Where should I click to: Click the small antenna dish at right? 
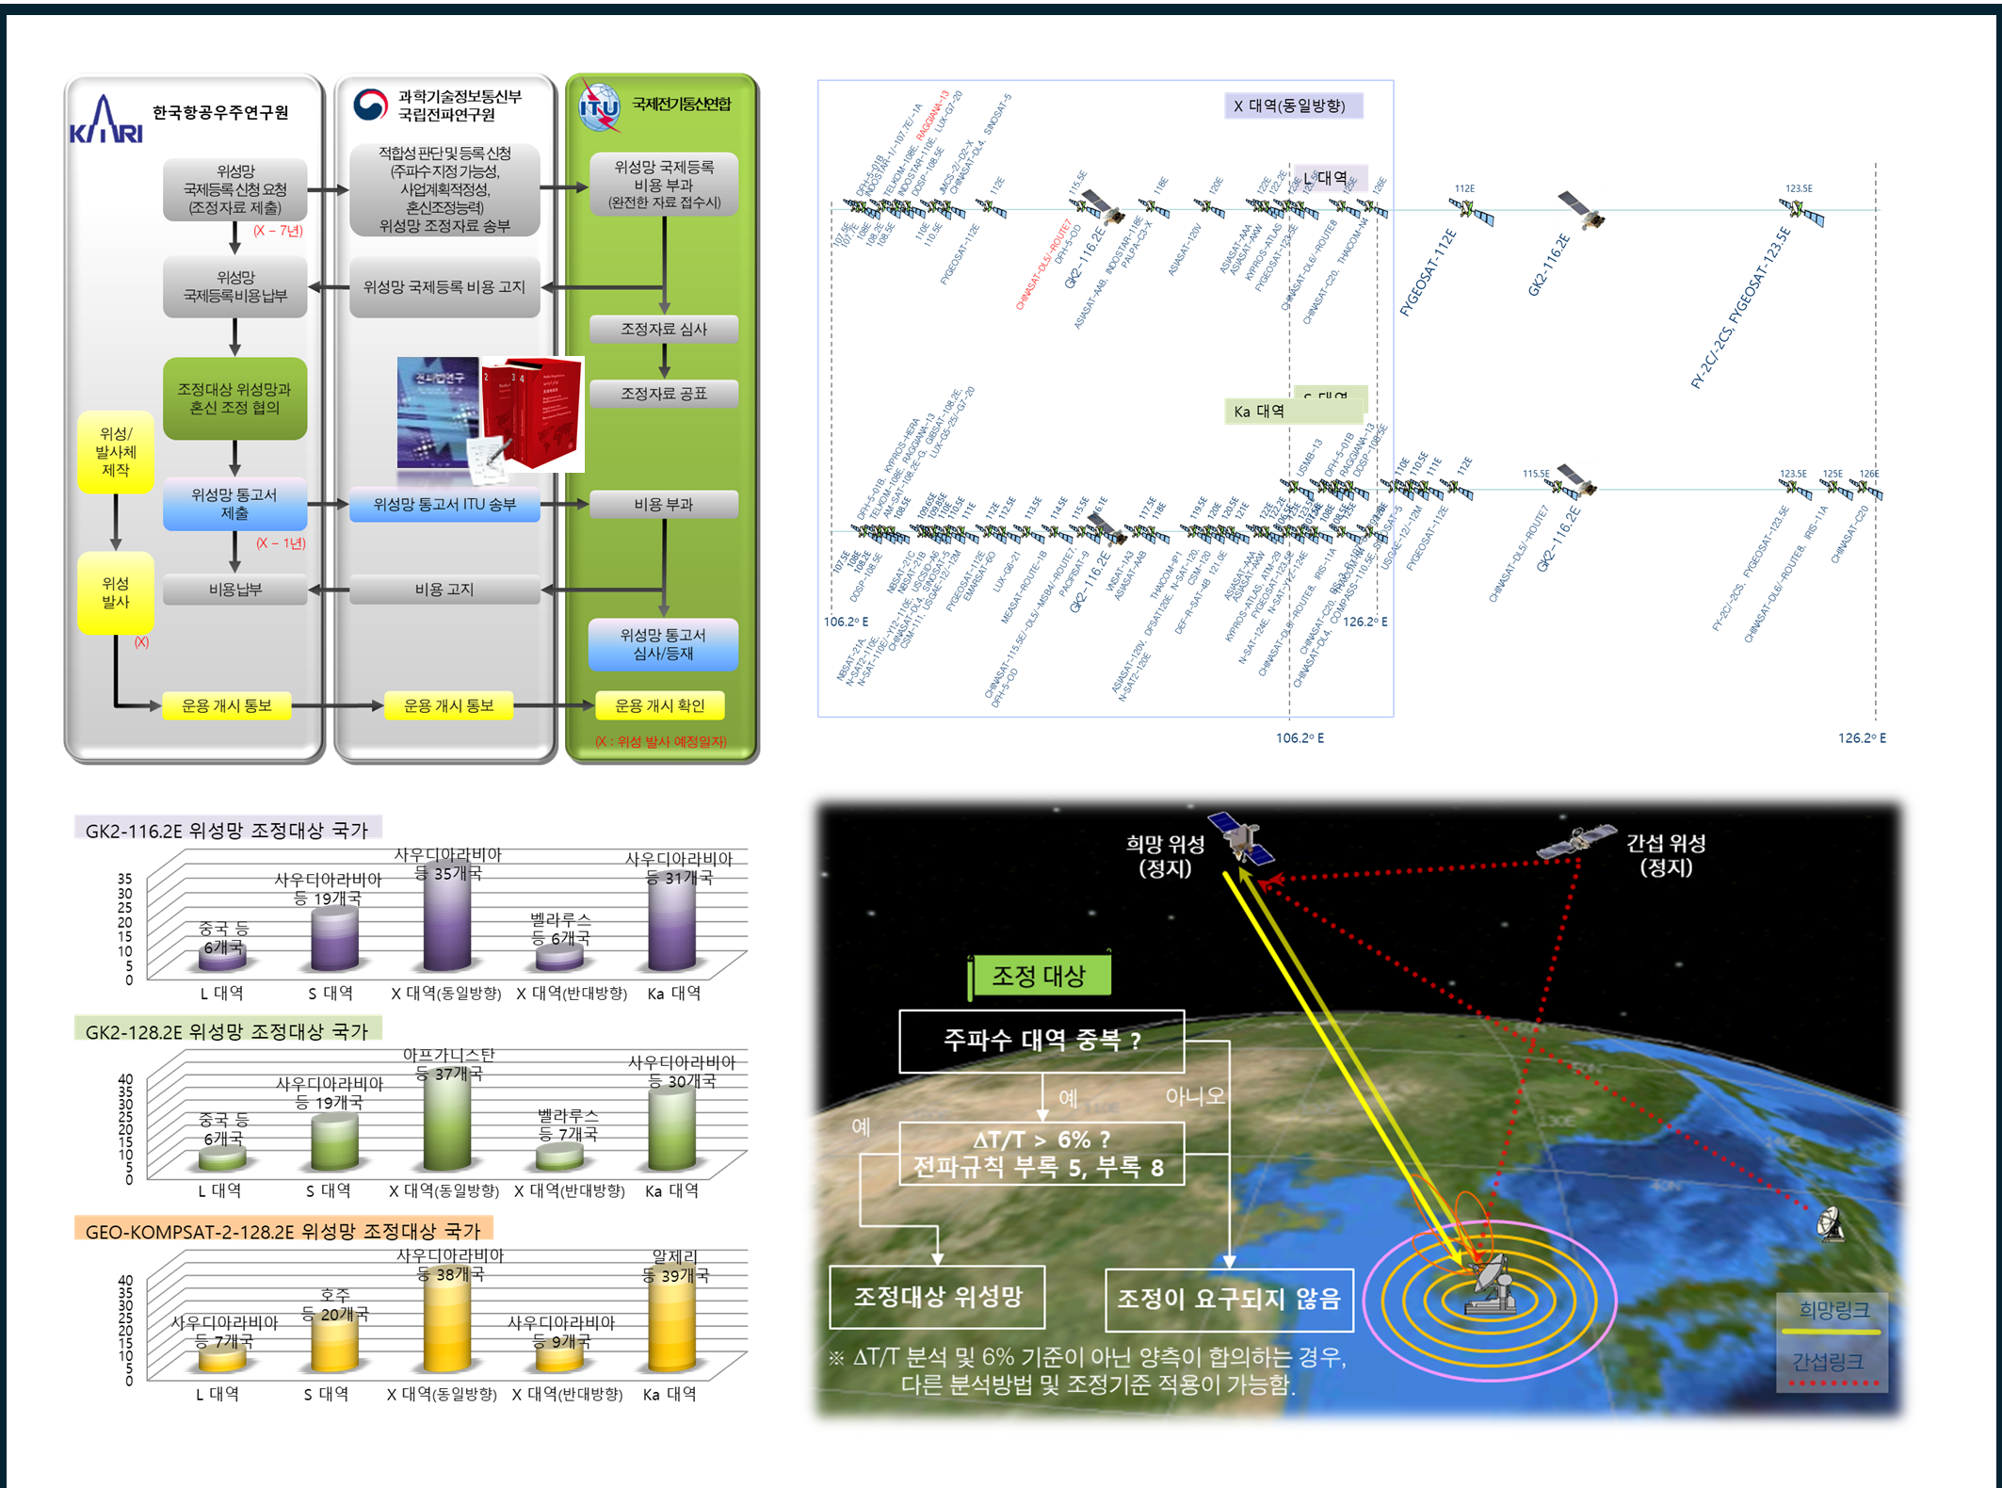1830,1223
